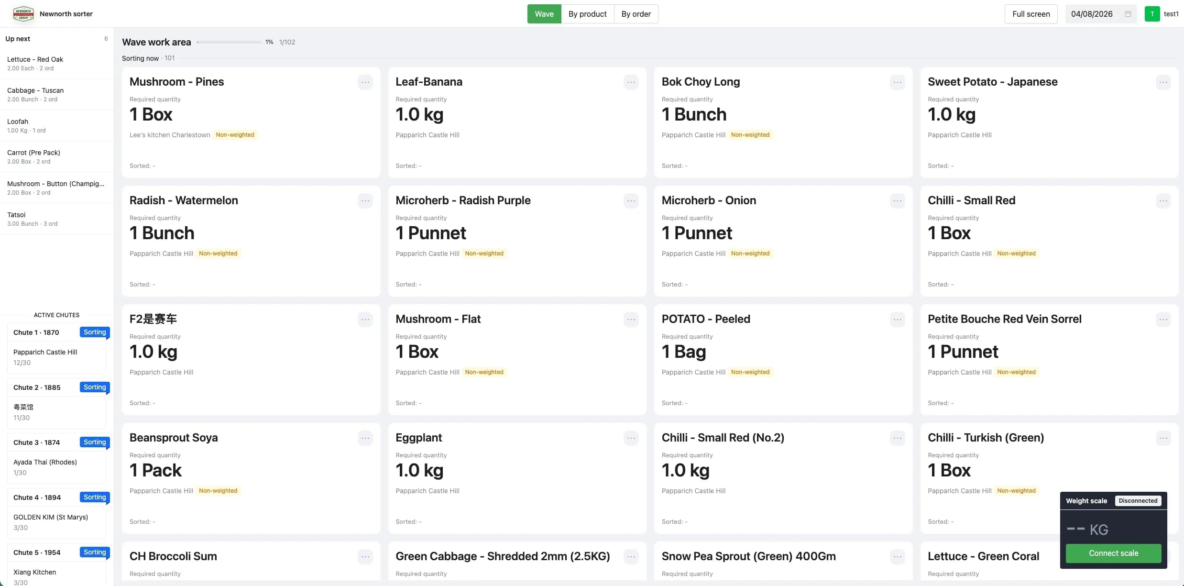Click the Disconnected weight scale status badge
The width and height of the screenshot is (1184, 586).
tap(1138, 501)
